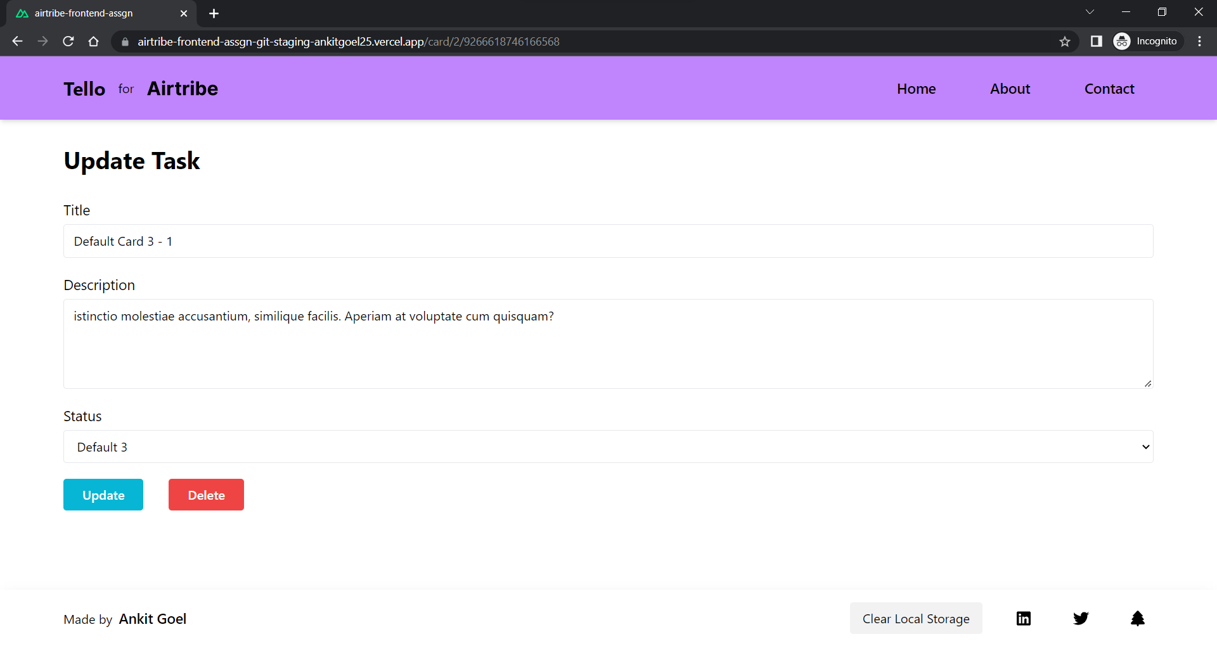The width and height of the screenshot is (1217, 646).
Task: Click the home icon in the browser toolbar
Action: click(x=93, y=41)
